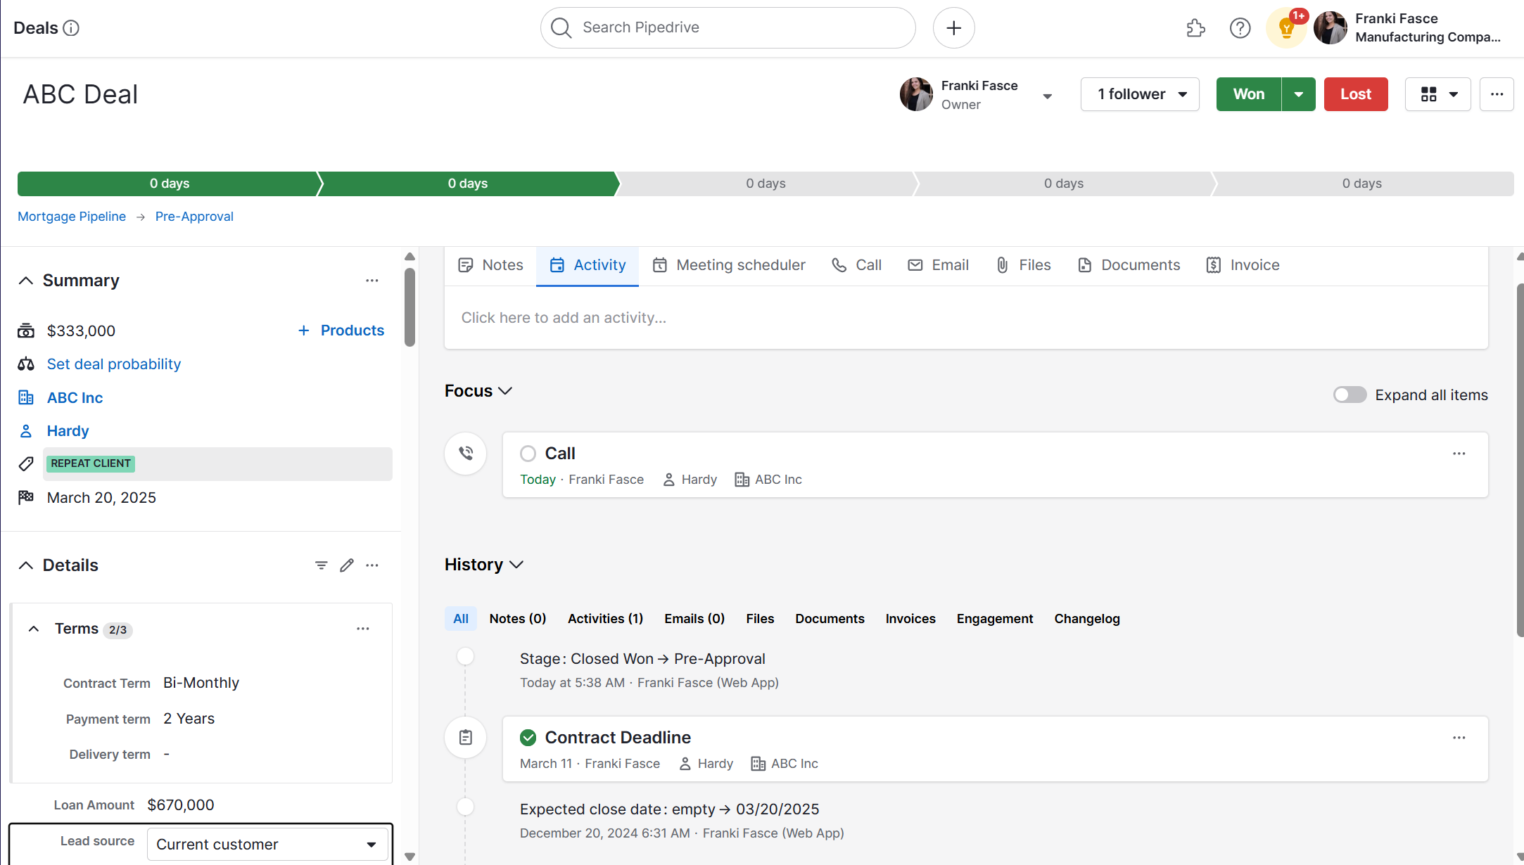Select the first pipeline stage segment
The image size is (1524, 865).
170,184
